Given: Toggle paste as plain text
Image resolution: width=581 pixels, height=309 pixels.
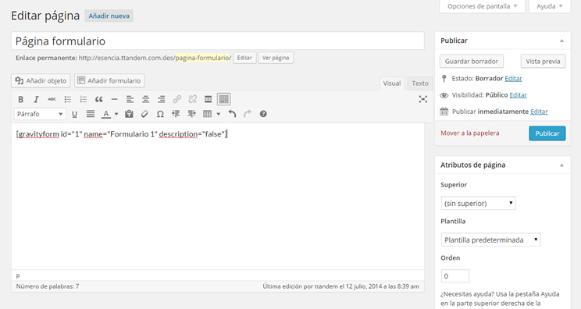Looking at the screenshot, I should [129, 114].
